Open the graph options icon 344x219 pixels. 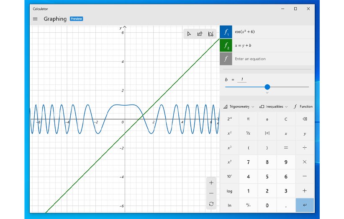[211, 34]
